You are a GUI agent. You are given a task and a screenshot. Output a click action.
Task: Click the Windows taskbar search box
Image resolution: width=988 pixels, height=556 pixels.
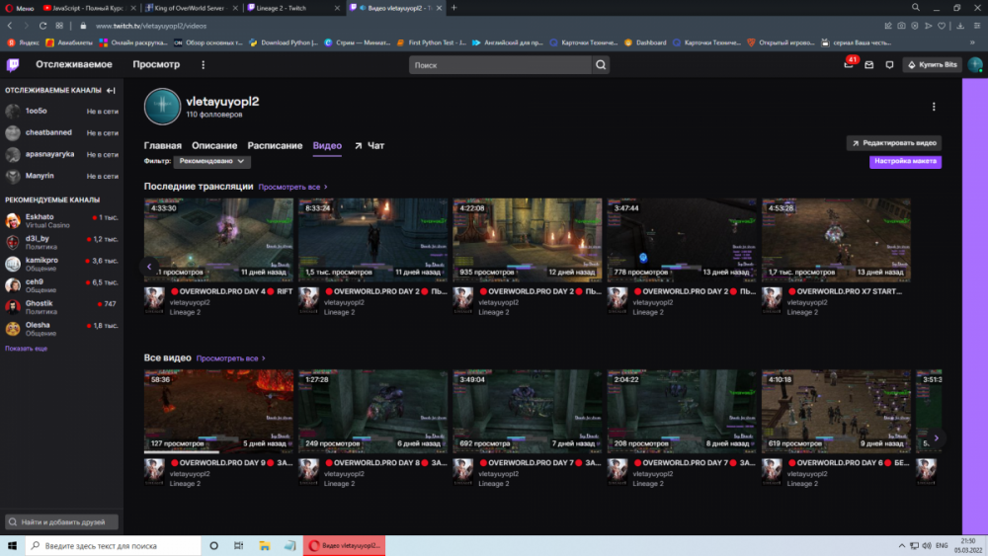point(114,545)
